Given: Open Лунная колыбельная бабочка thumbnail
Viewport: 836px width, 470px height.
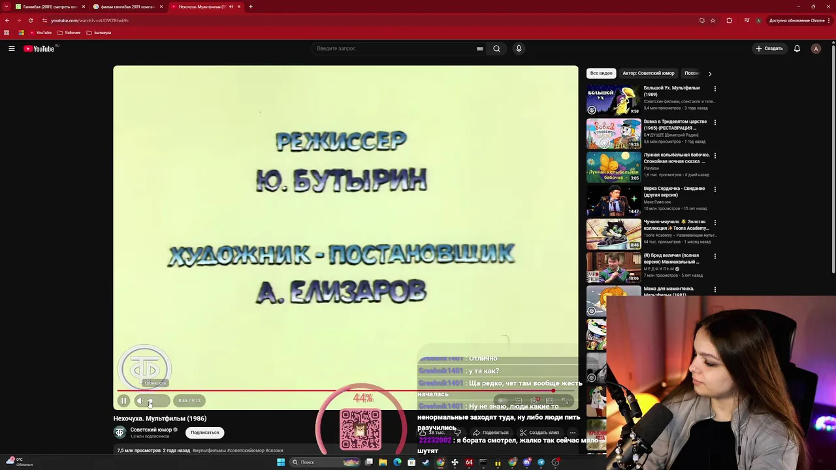Looking at the screenshot, I should (613, 167).
